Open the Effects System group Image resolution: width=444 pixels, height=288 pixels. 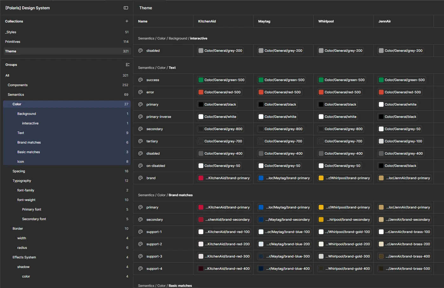67,257
